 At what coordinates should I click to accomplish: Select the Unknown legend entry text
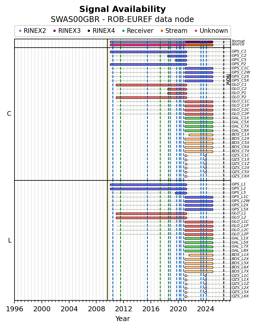coord(214,31)
